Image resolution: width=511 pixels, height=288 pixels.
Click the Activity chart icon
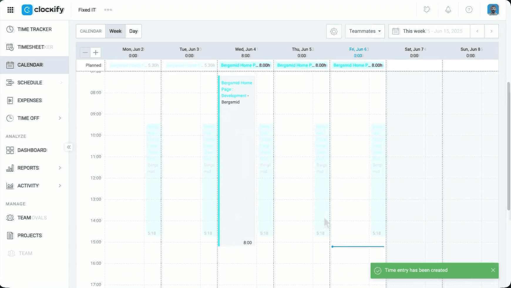(x=10, y=186)
